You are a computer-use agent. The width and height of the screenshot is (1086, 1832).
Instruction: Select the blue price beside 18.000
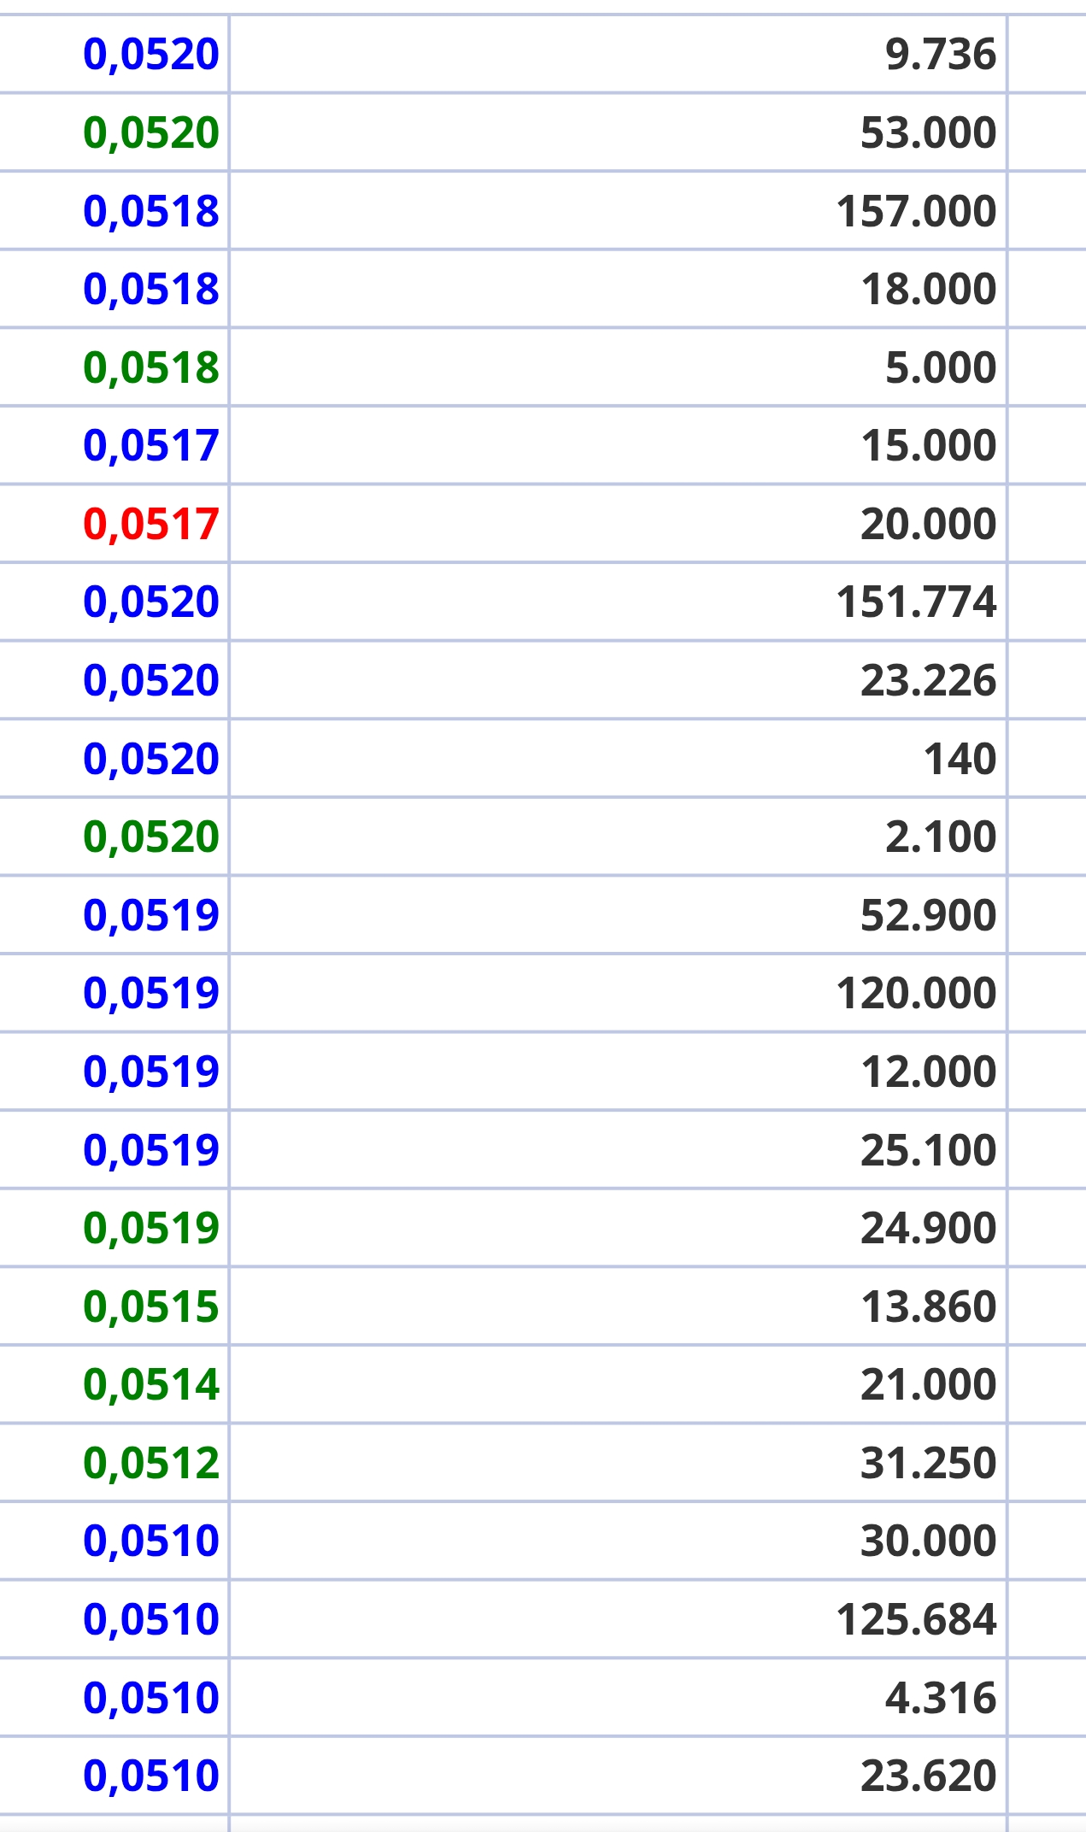tap(151, 289)
